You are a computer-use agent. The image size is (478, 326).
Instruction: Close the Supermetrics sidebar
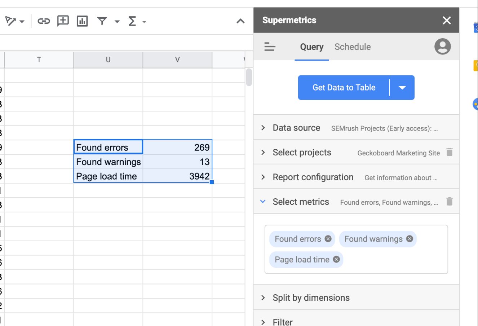pos(447,20)
